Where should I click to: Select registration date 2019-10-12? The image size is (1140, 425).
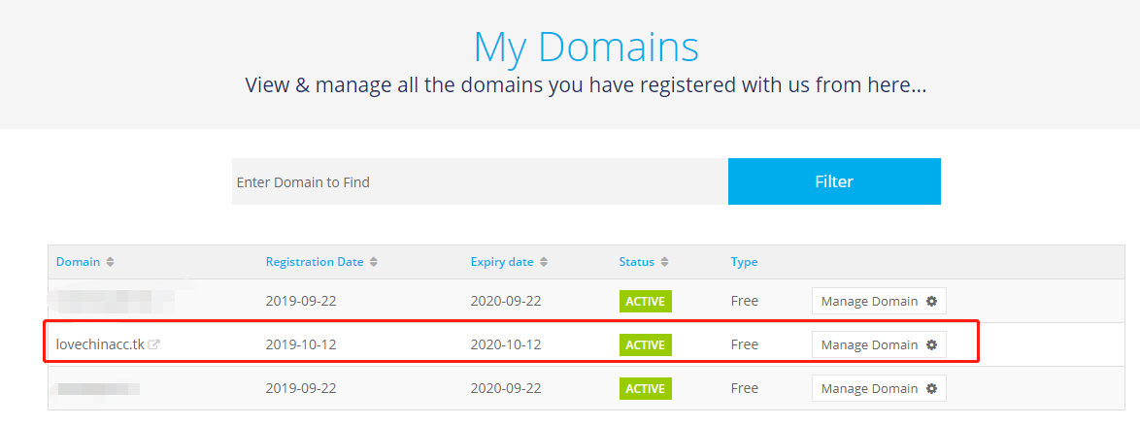tap(301, 344)
